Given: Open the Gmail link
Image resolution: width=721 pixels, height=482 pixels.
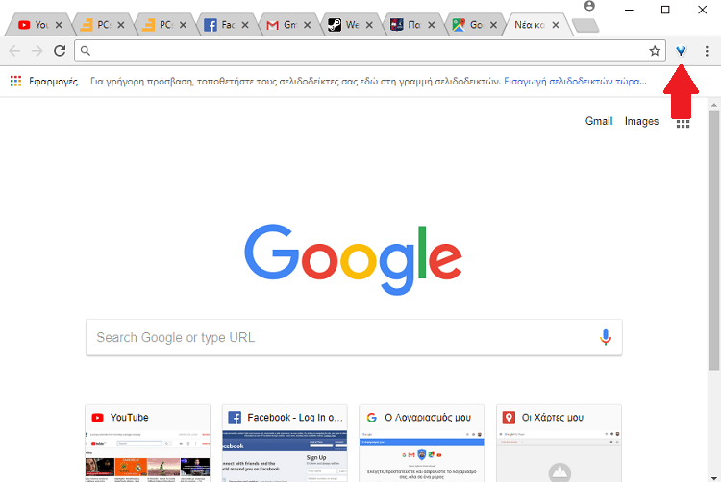Looking at the screenshot, I should coord(599,121).
